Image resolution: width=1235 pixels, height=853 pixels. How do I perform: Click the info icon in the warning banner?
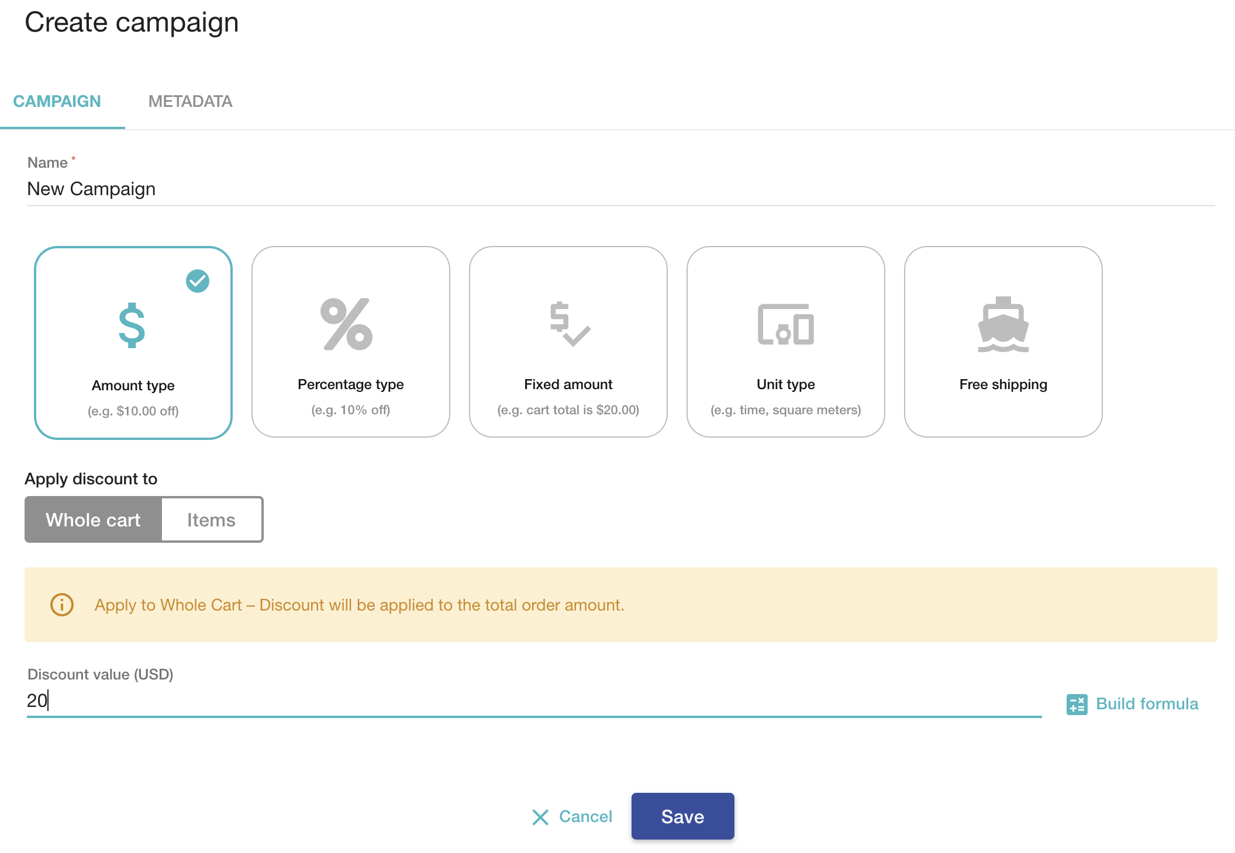[62, 605]
